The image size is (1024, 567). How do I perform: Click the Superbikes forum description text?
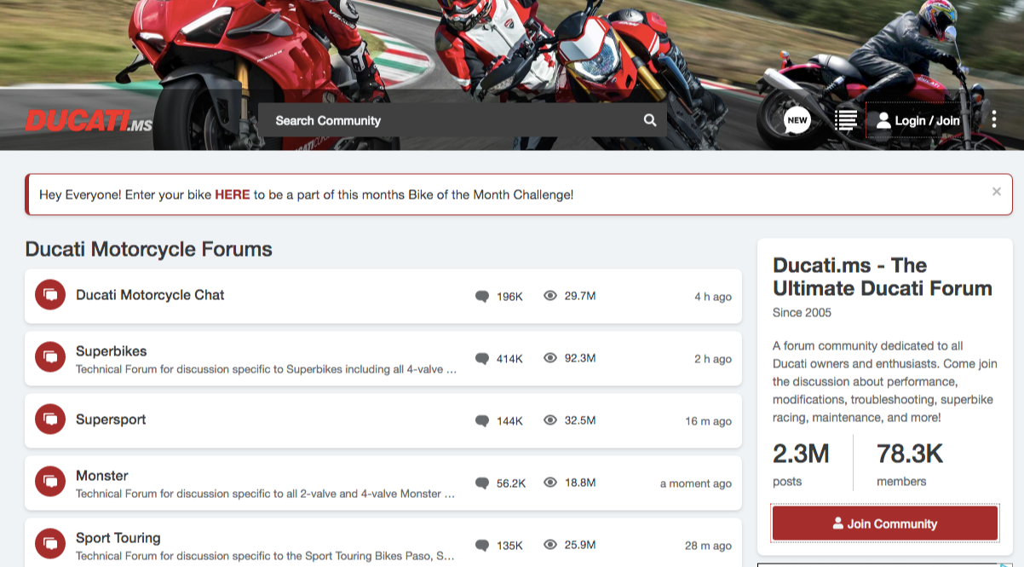[x=267, y=369]
